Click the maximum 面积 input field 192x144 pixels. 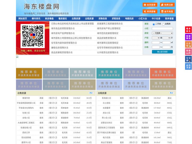pyautogui.click(x=166, y=42)
